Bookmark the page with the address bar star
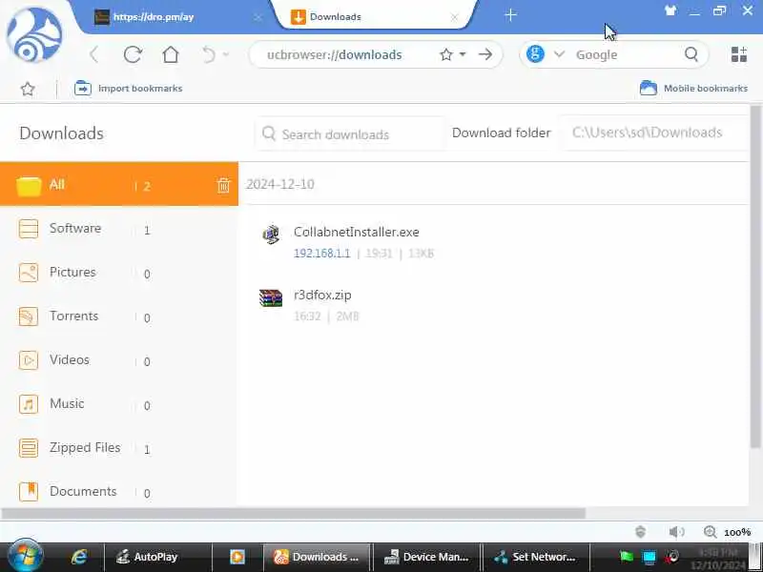 (x=445, y=54)
